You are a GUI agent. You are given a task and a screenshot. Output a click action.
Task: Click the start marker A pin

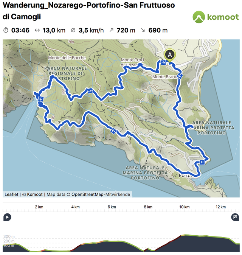(x=170, y=56)
